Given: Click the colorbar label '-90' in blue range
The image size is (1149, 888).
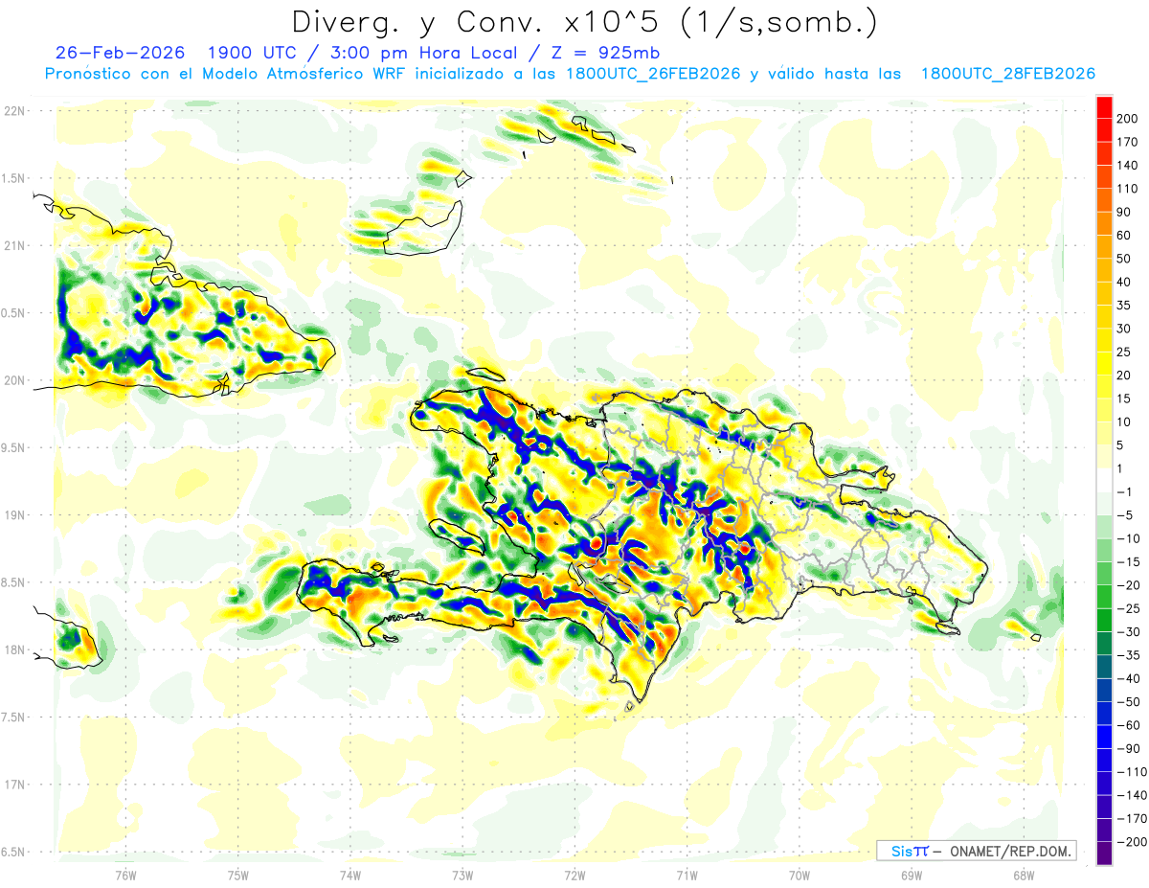Looking at the screenshot, I should pyautogui.click(x=1131, y=748).
